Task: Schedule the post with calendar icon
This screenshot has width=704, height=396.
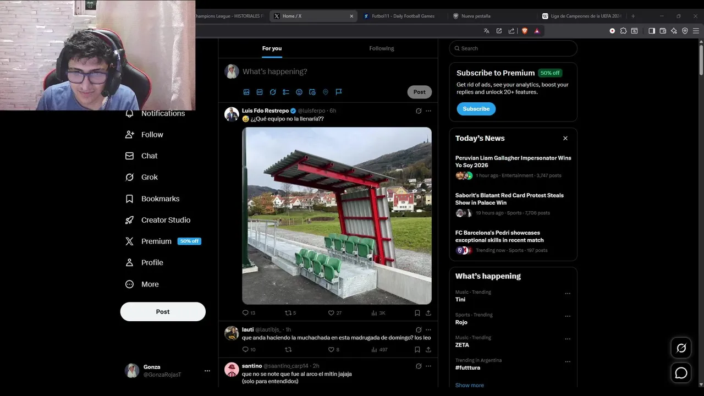Action: coord(312,92)
